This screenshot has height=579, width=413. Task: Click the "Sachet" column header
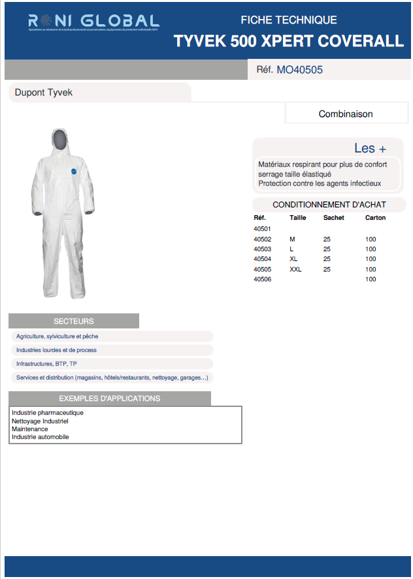[x=334, y=218]
